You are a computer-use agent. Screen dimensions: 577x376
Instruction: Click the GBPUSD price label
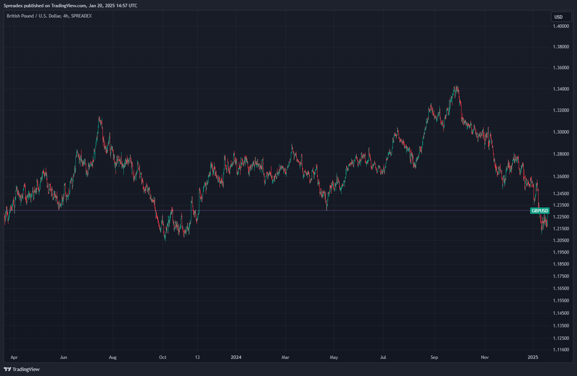[x=540, y=210]
